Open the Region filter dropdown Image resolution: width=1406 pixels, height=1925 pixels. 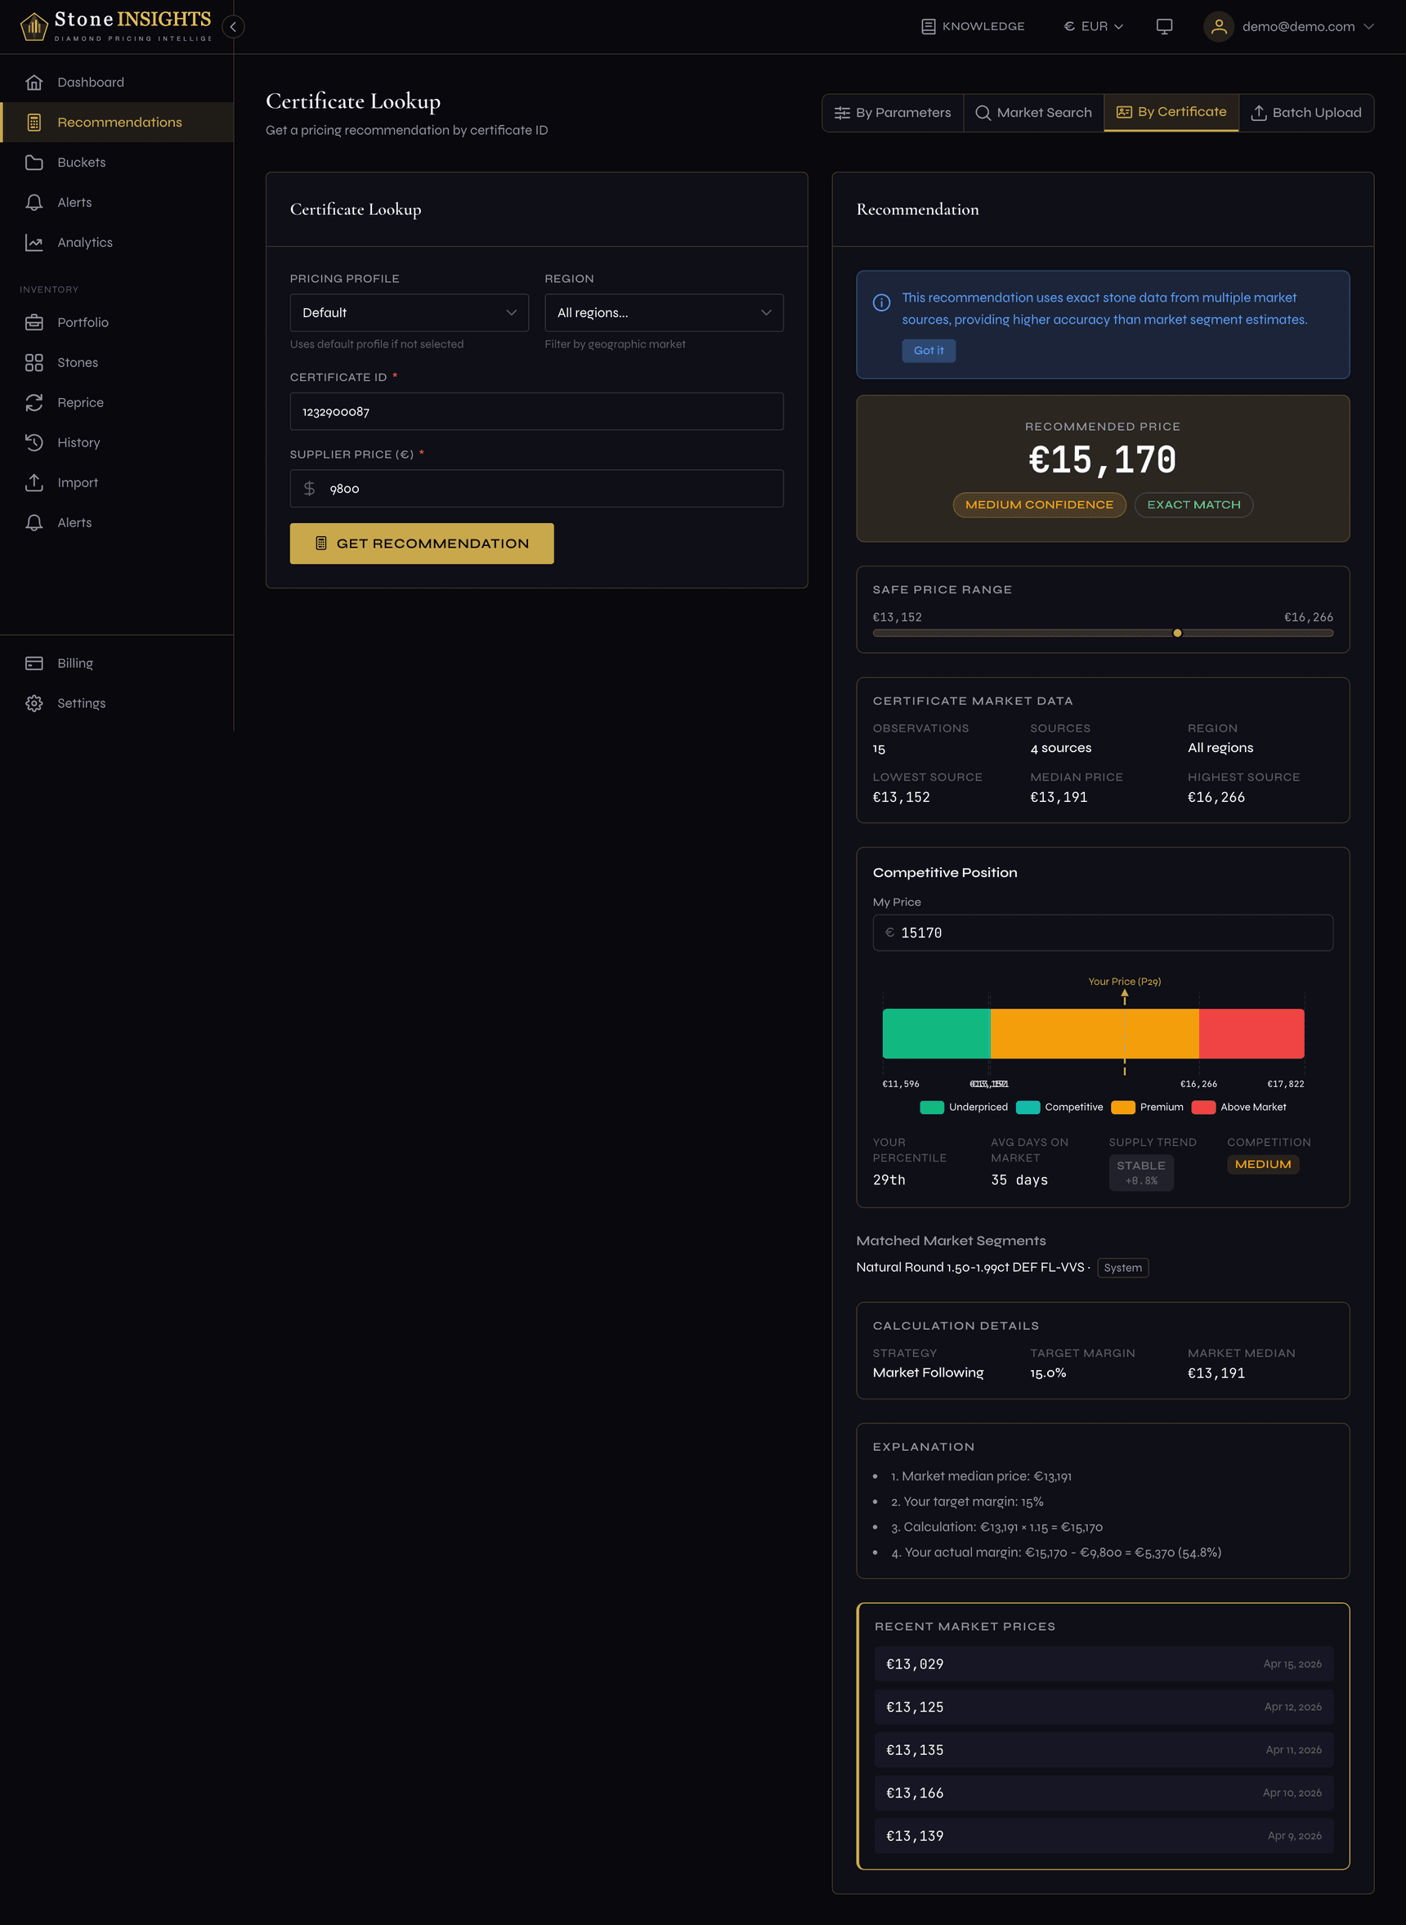(663, 312)
